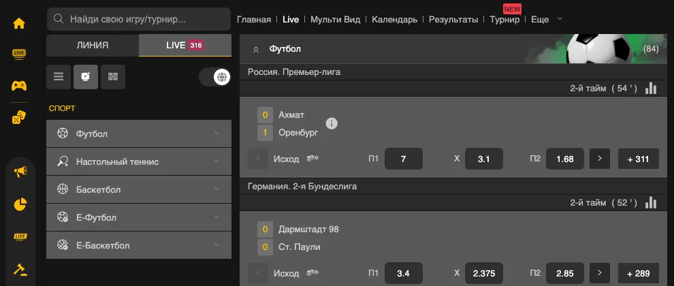Click the e-basketball icon in Е-Баскетбол row

[x=63, y=245]
